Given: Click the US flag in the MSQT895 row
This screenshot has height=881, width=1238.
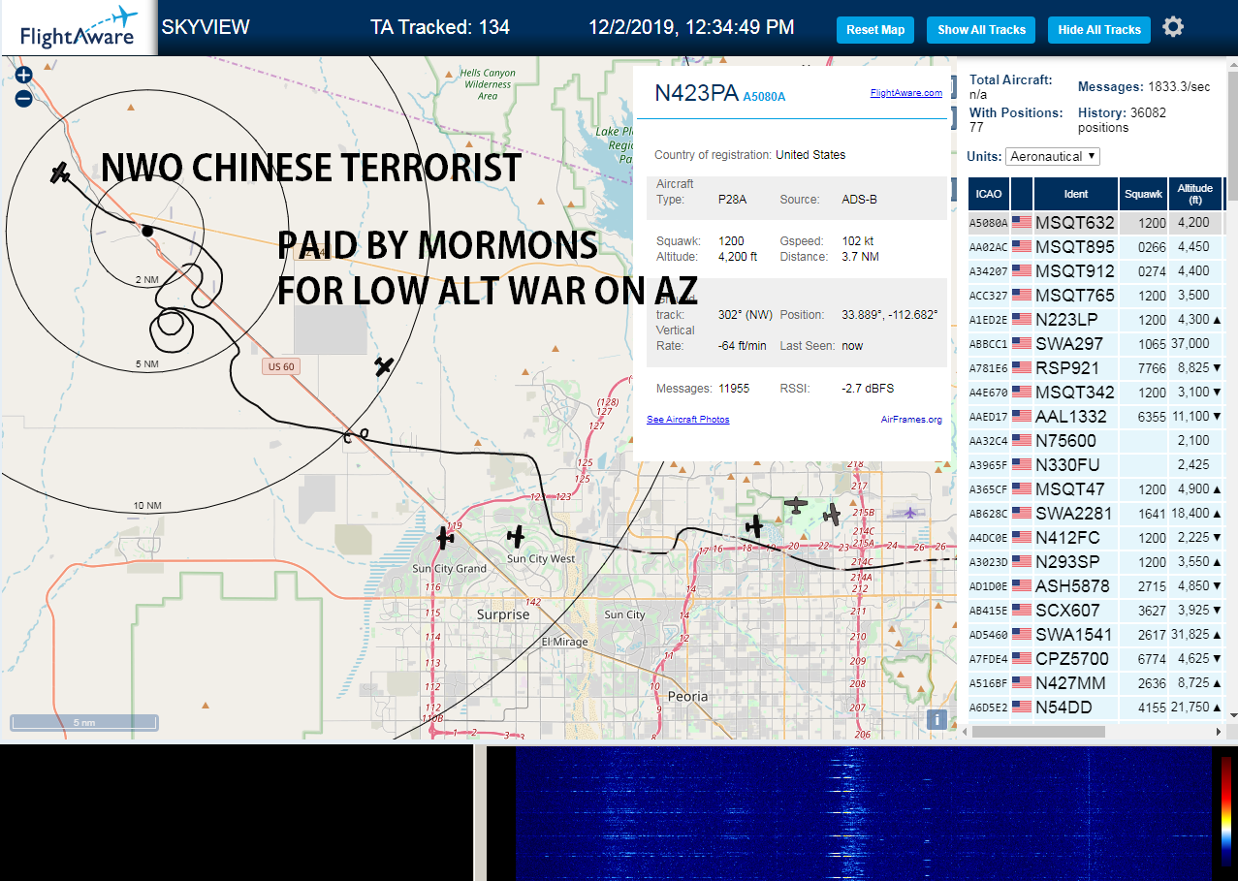Looking at the screenshot, I should coord(1022,247).
